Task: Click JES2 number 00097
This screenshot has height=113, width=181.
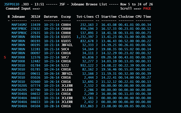Action: pos(35,53)
